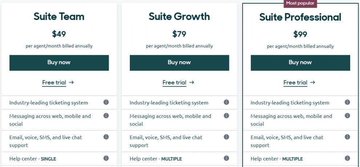Viewport: 360px width, 167px height.
Task: Click info icon for Suite Team messaging row
Action: pyautogui.click(x=106, y=116)
